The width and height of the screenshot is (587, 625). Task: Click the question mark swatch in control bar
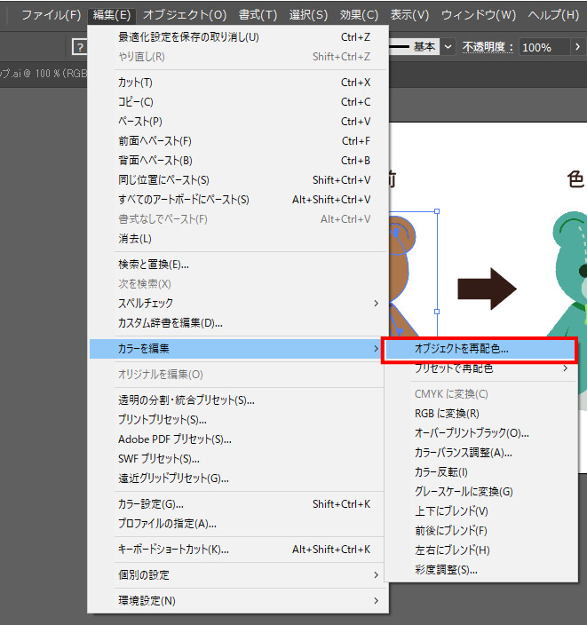(x=78, y=47)
